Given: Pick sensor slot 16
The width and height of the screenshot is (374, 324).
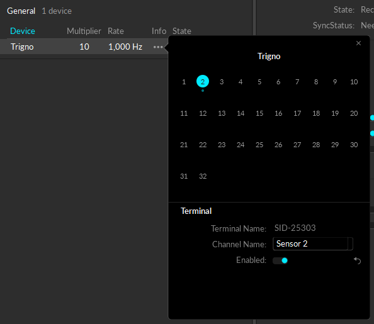Looking at the screenshot, I should click(x=278, y=113).
